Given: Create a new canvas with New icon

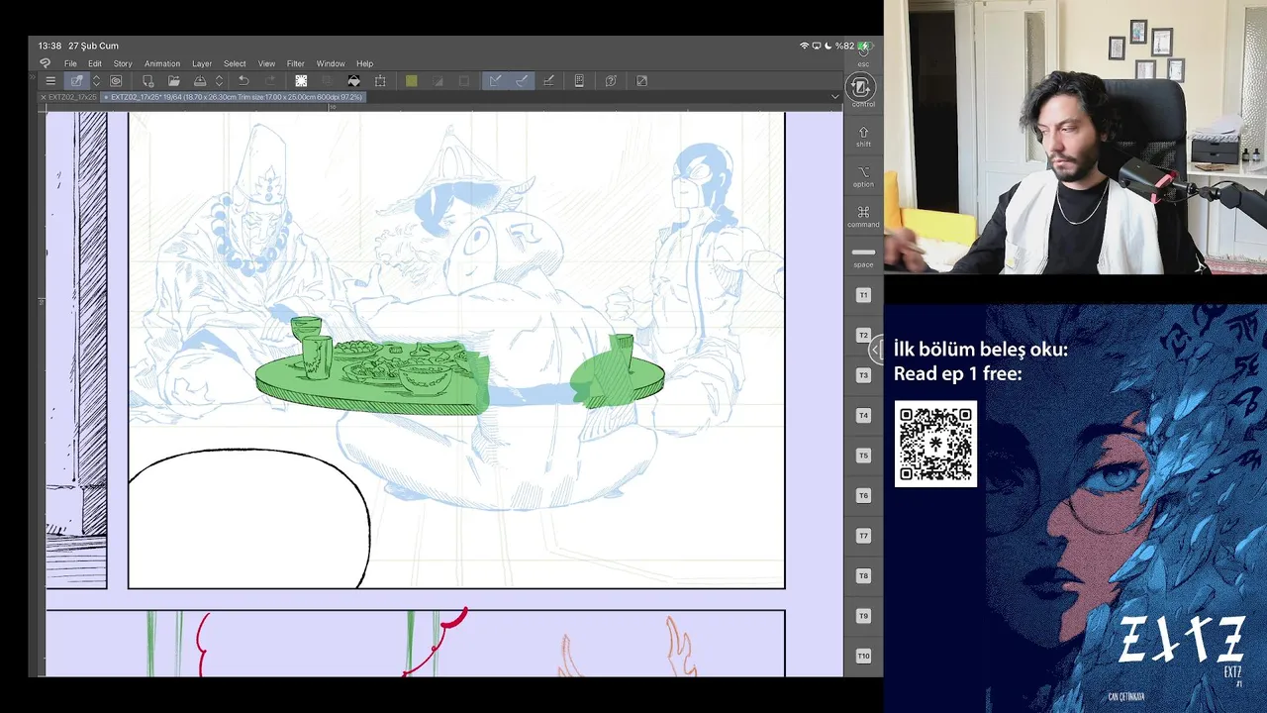Looking at the screenshot, I should coord(148,80).
